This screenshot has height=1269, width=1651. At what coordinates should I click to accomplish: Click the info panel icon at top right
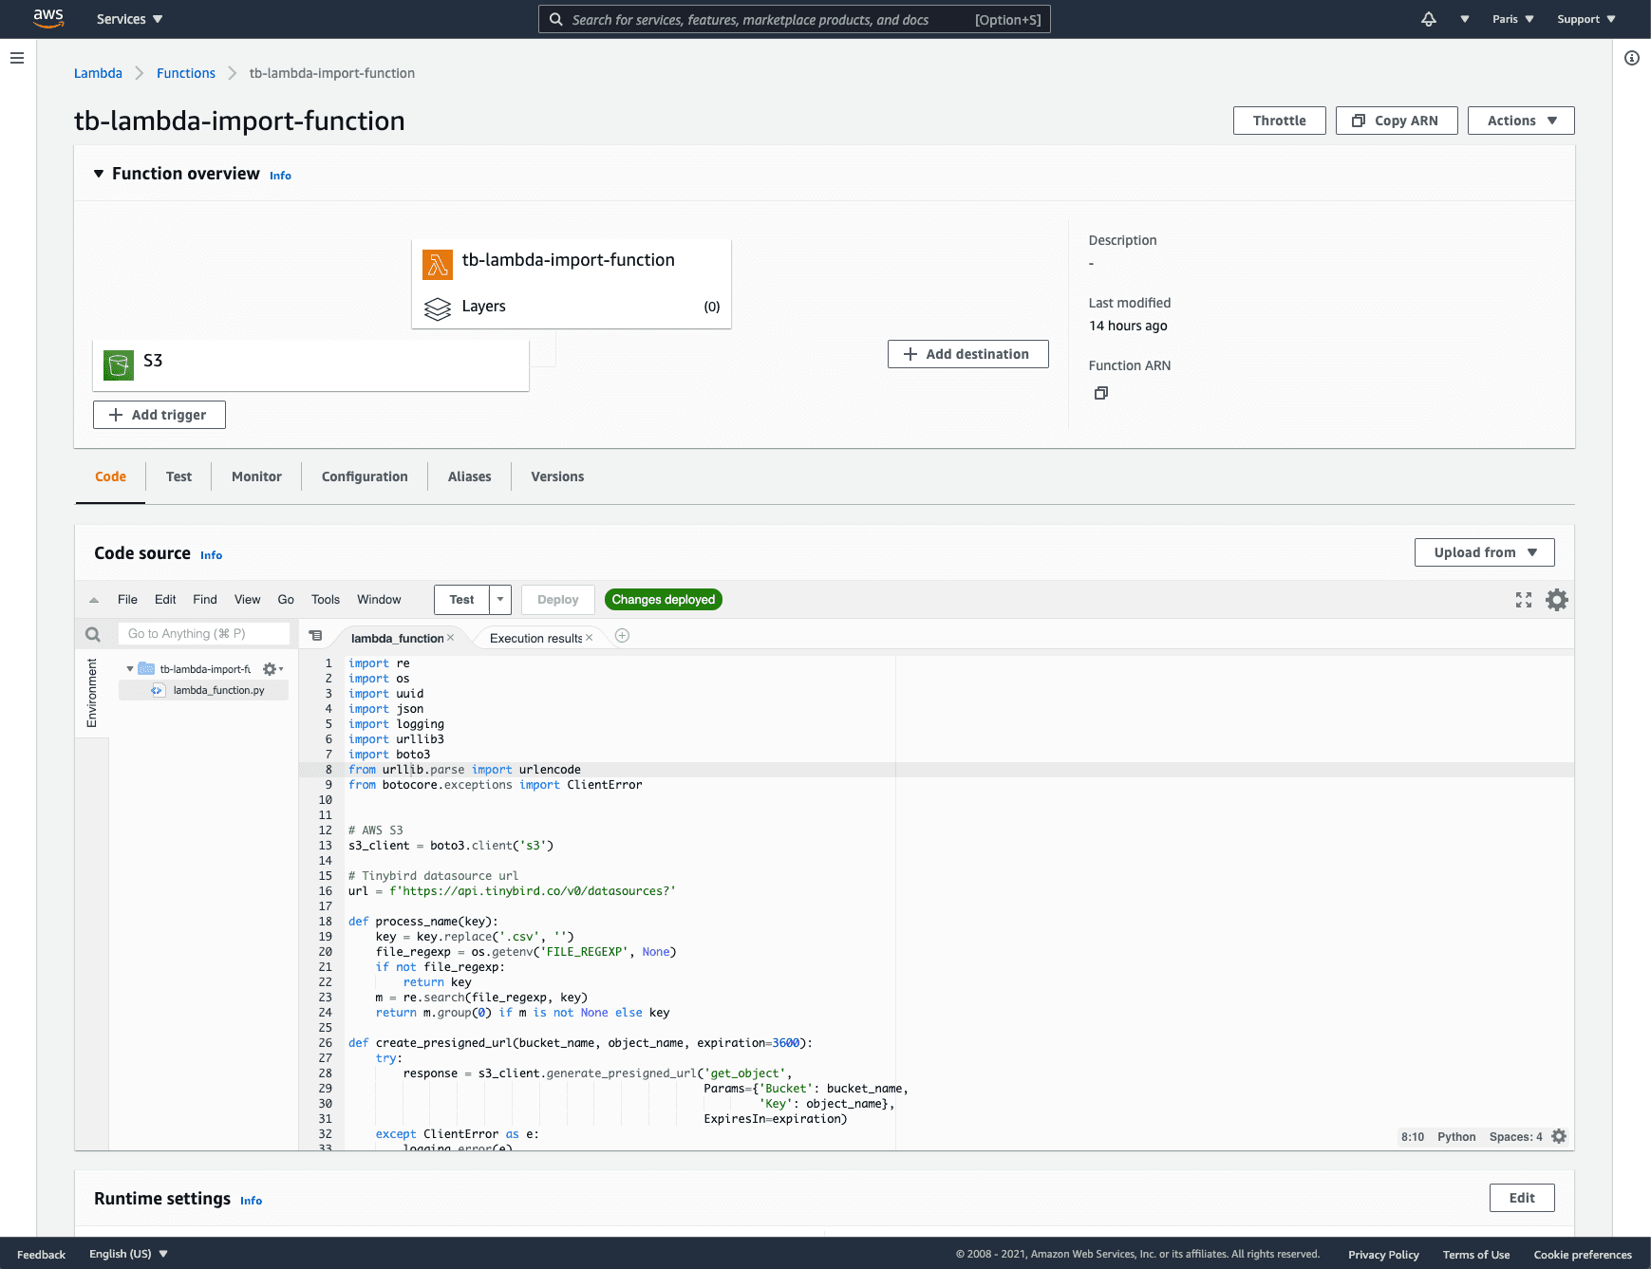[1631, 58]
